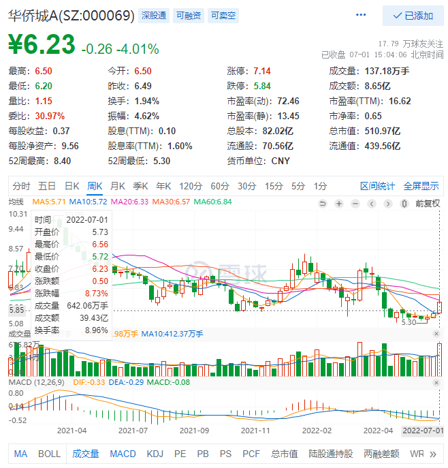Move chart left with left arrow icon
Screen dimensions: 448x468
click(372, 204)
